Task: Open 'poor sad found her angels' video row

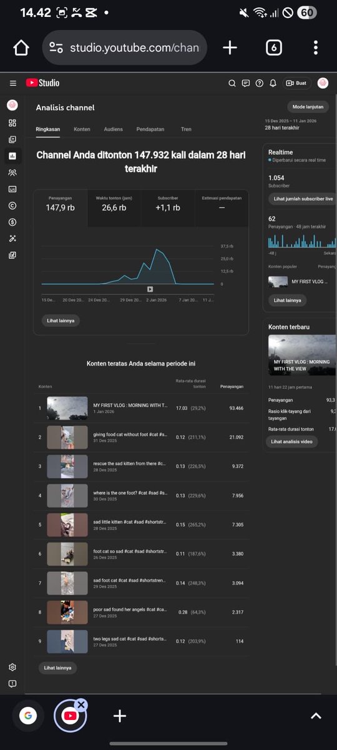Action: 143,612
